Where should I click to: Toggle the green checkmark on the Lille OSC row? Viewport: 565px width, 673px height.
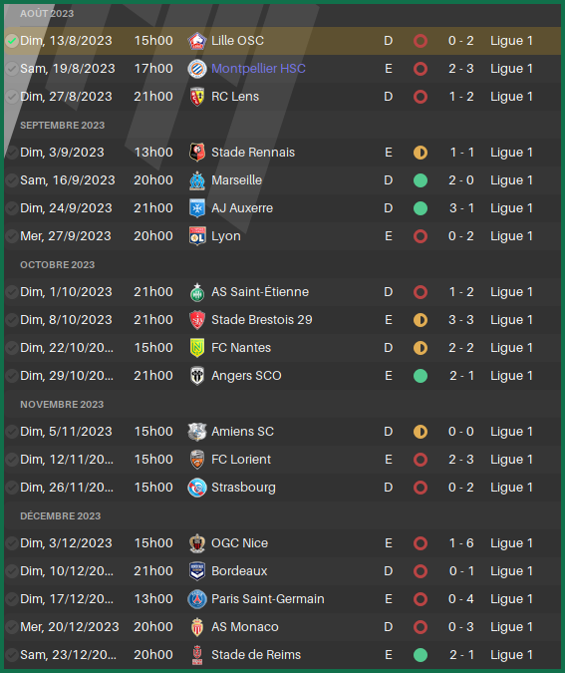12,41
